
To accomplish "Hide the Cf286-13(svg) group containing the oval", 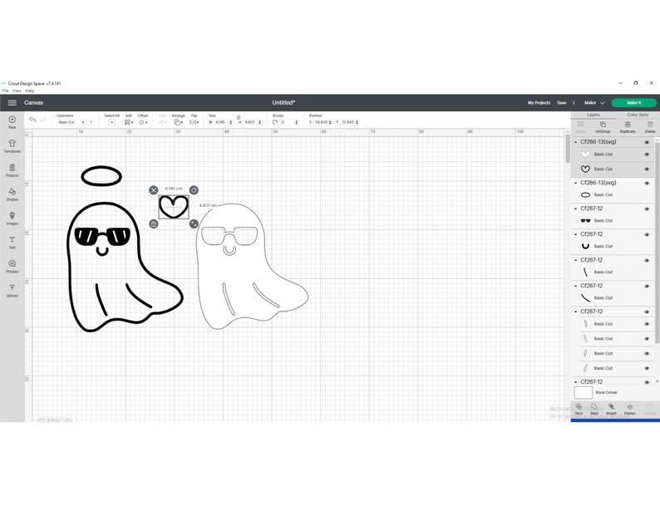I will point(647,183).
